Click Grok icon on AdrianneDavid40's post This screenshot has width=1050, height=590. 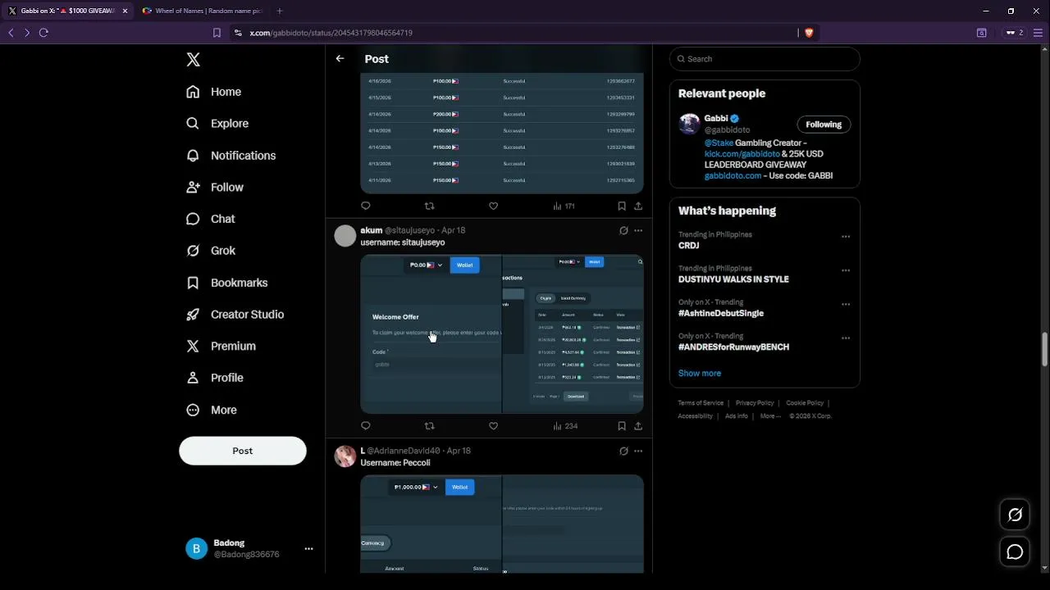623,451
